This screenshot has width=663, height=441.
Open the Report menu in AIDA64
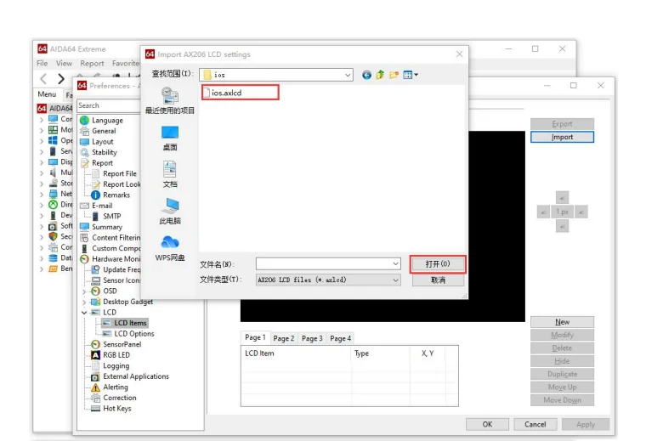click(x=92, y=64)
